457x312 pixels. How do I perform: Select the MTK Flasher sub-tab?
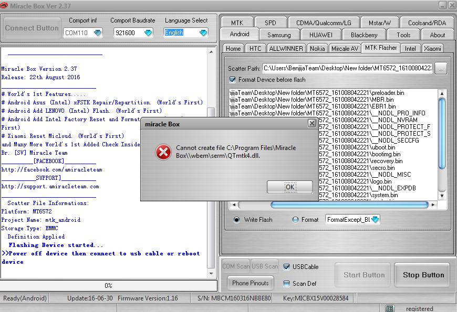click(381, 48)
